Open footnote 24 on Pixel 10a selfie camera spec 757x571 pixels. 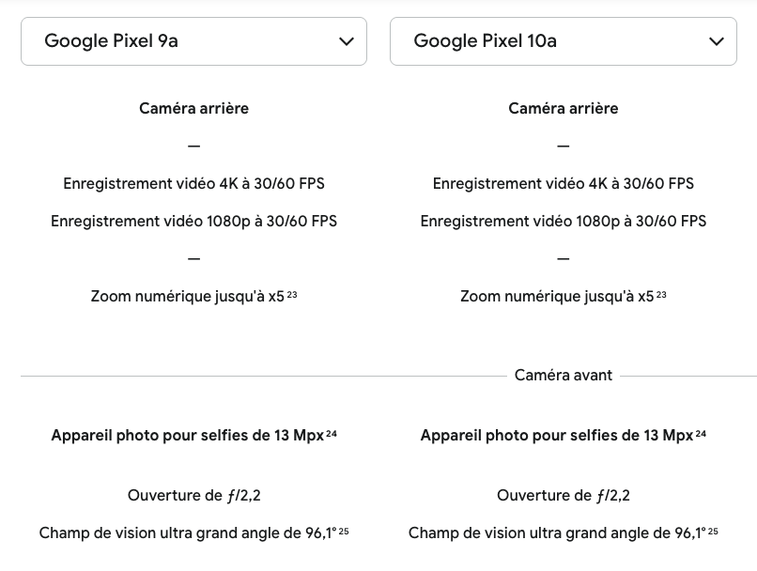pyautogui.click(x=702, y=431)
